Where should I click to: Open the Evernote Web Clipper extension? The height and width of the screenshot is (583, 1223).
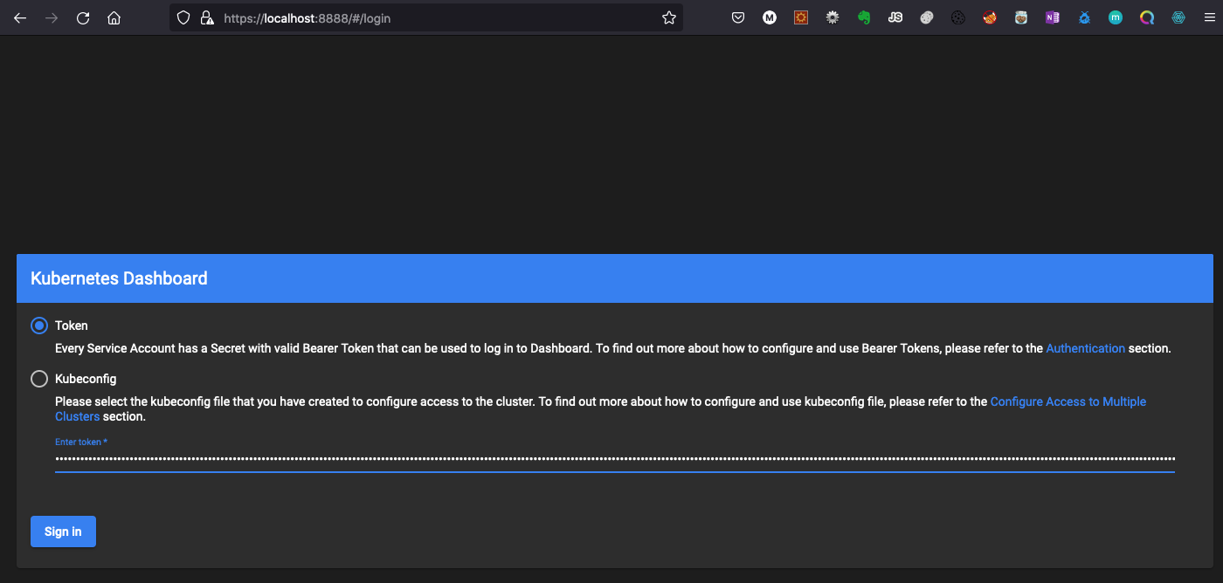864,17
